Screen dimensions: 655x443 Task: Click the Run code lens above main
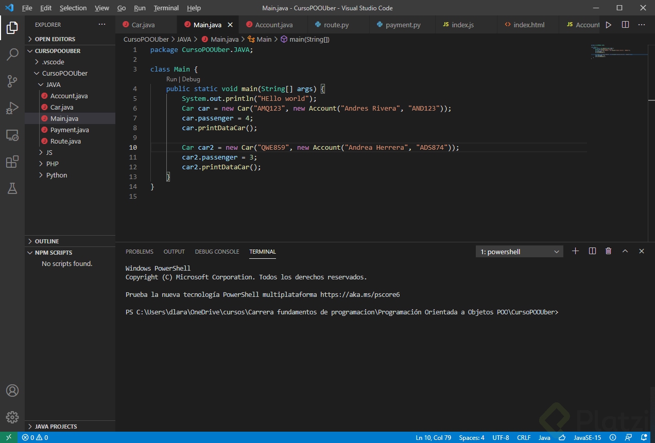click(171, 79)
